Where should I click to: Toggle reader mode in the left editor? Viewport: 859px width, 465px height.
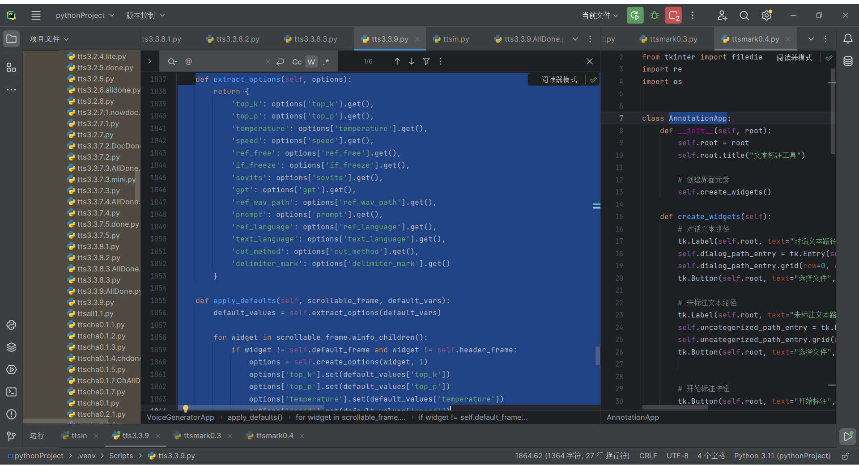pyautogui.click(x=559, y=80)
